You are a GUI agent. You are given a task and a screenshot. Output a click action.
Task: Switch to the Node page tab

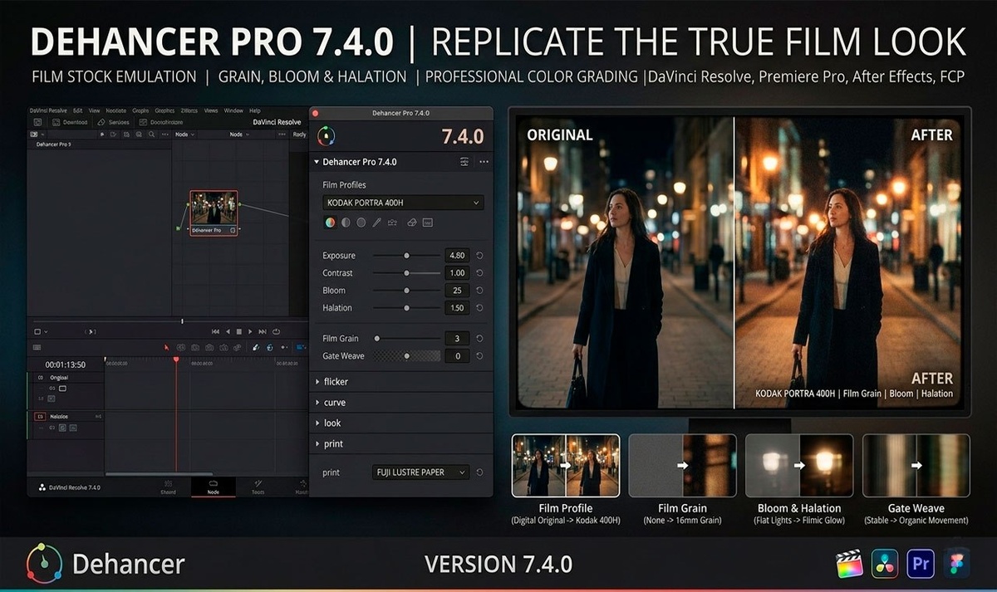tap(214, 487)
